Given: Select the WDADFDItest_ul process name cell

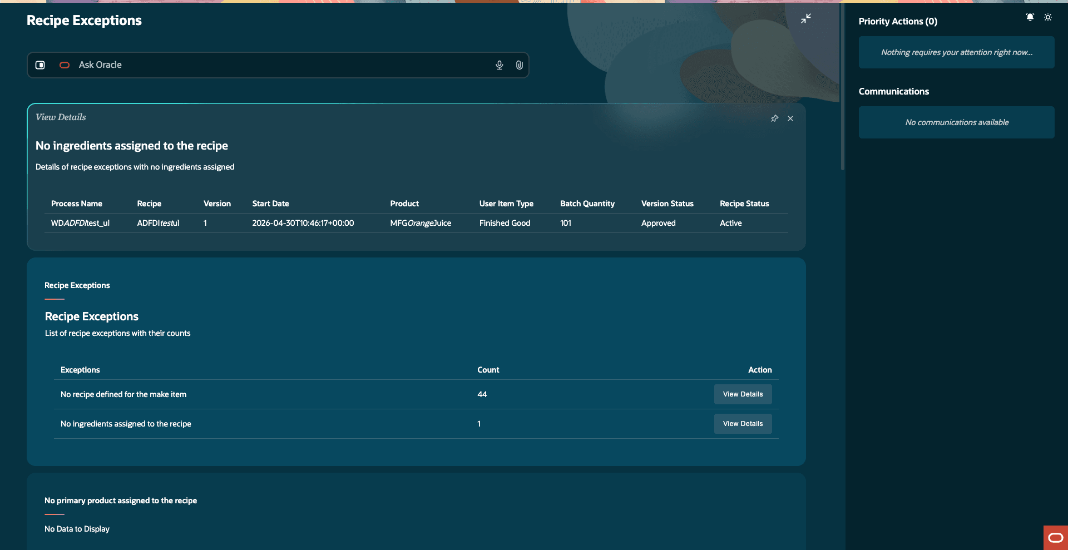Looking at the screenshot, I should pos(80,223).
